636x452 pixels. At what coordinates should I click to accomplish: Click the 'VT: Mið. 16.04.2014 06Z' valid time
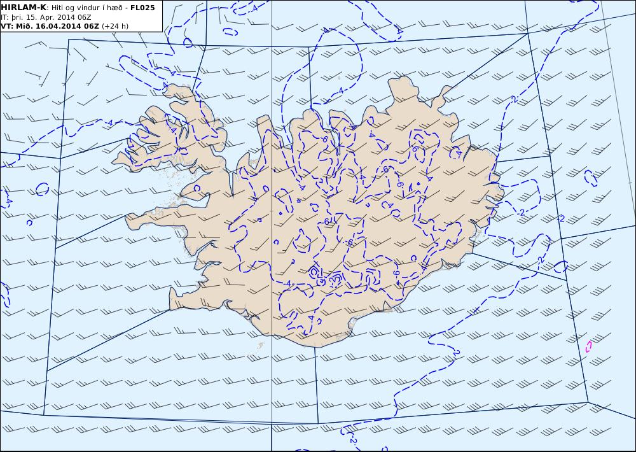tap(50, 26)
